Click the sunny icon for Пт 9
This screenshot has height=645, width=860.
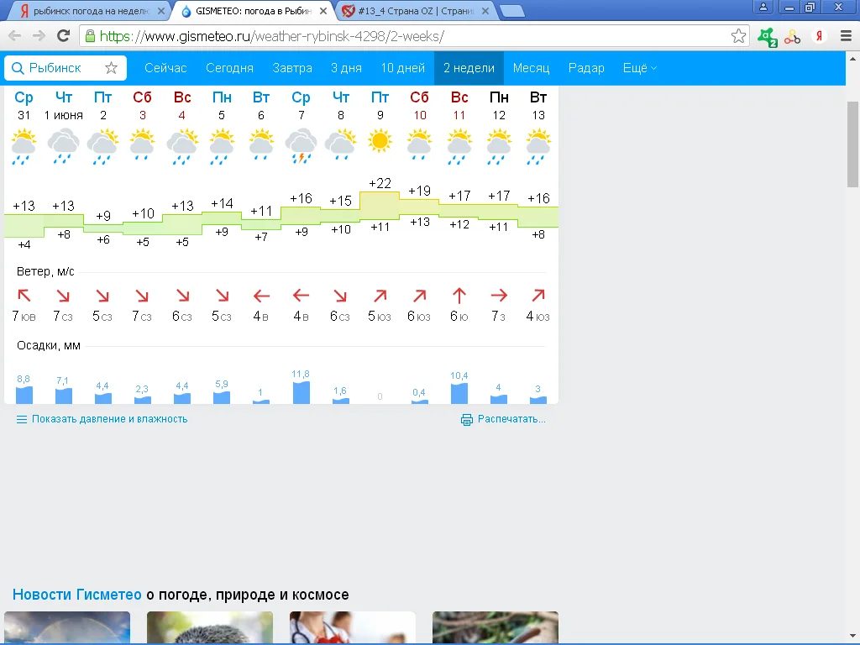pyautogui.click(x=380, y=141)
